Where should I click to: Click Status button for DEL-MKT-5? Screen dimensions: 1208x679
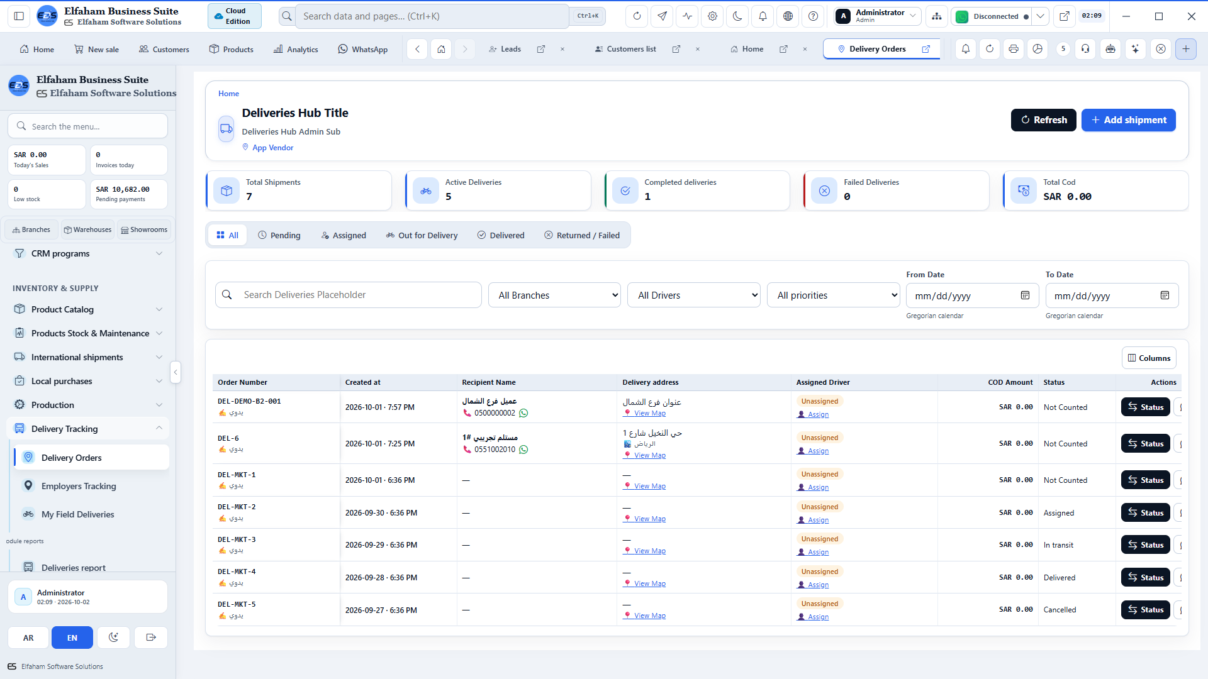click(x=1146, y=610)
